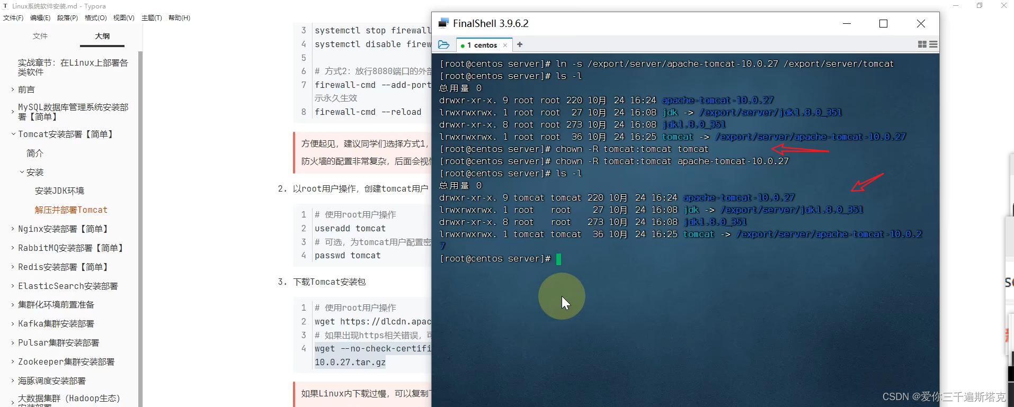This screenshot has height=407, width=1014.
Task: Click the Typora app icon in title bar
Action: (x=5, y=6)
